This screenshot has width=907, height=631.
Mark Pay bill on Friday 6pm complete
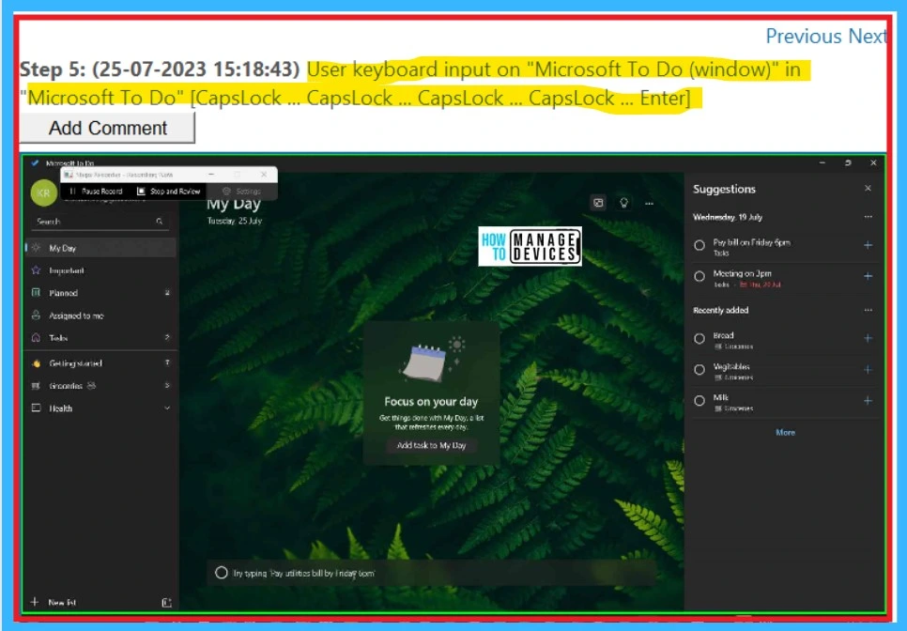click(699, 246)
